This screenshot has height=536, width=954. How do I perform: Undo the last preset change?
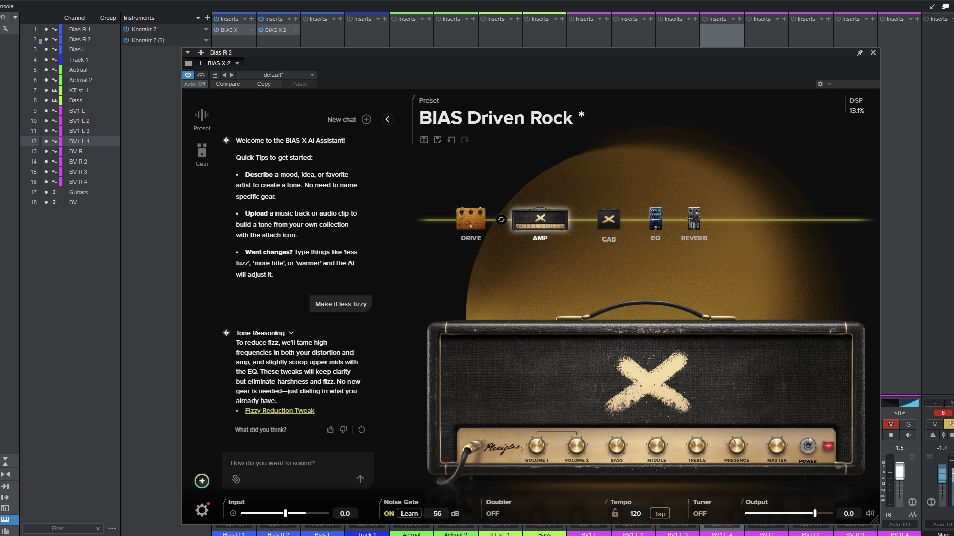click(x=451, y=140)
